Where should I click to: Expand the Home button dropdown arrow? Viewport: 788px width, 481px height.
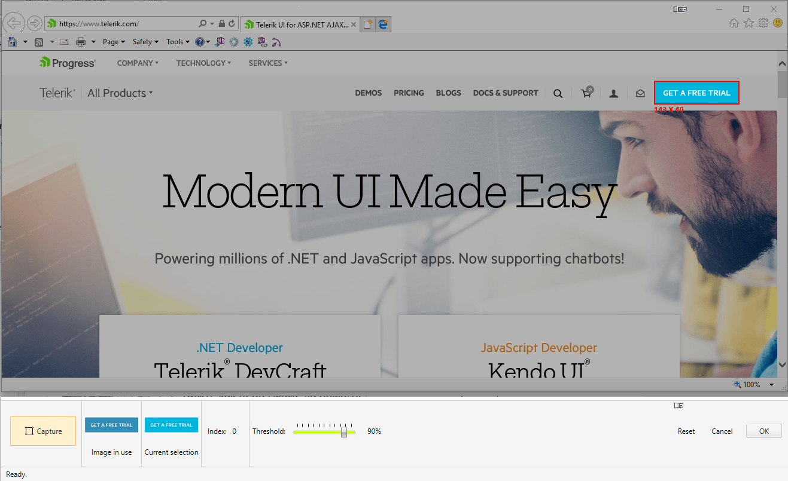(x=25, y=42)
